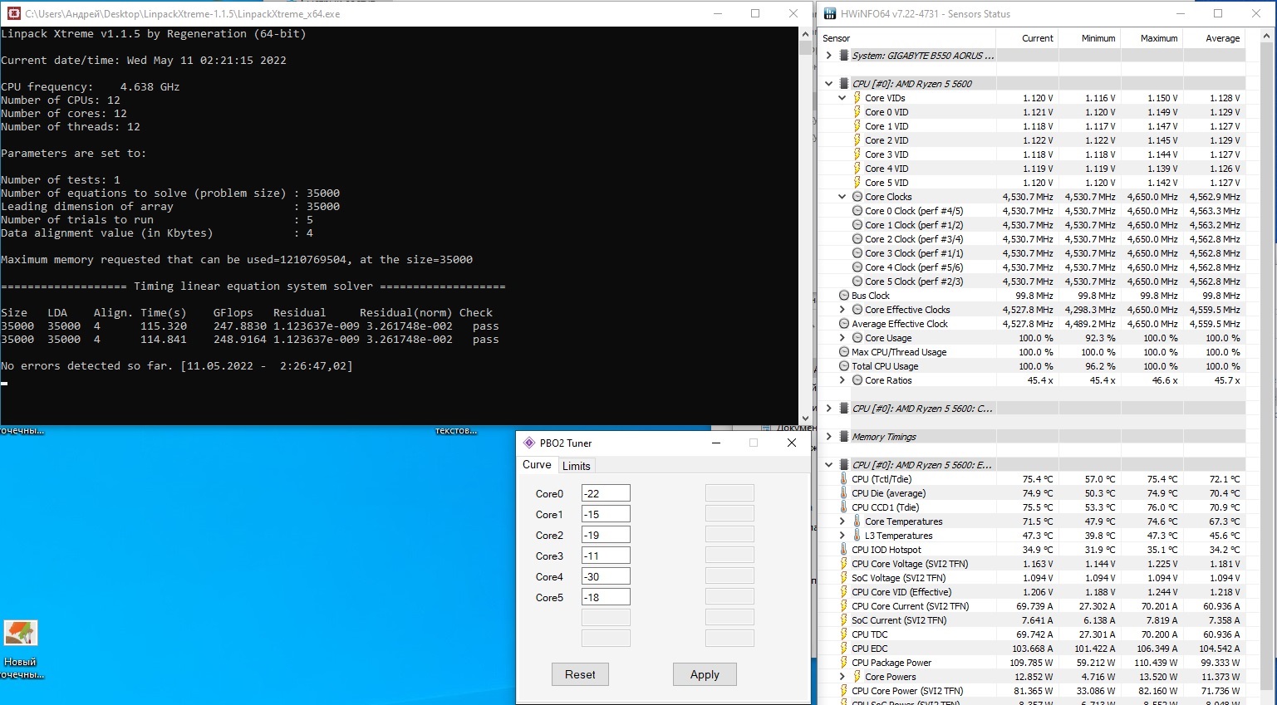Click the Max CPU/Thread Usage icon
The height and width of the screenshot is (705, 1277).
point(844,352)
